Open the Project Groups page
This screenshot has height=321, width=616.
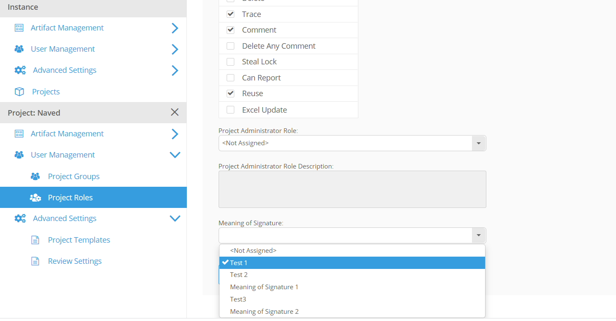coord(74,177)
